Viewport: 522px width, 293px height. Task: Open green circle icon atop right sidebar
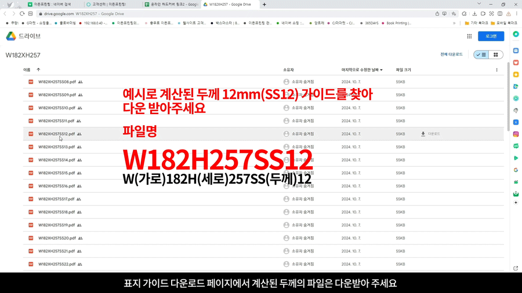[516, 34]
